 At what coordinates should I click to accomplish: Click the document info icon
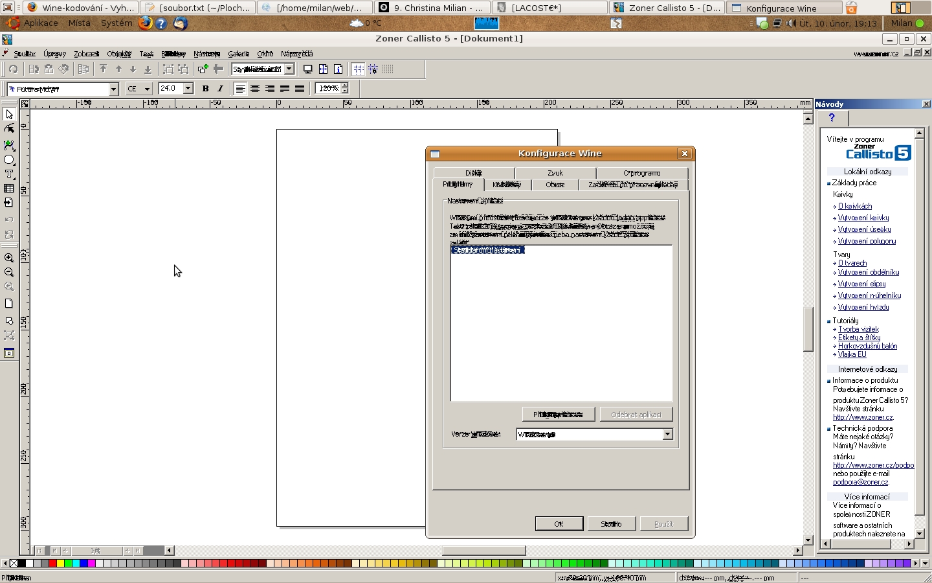(338, 69)
